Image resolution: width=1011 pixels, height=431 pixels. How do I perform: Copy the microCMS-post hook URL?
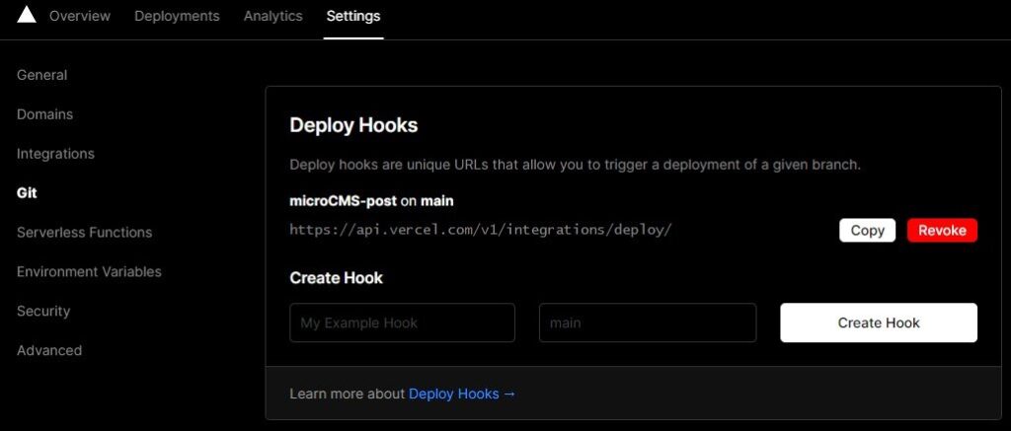[x=867, y=230]
